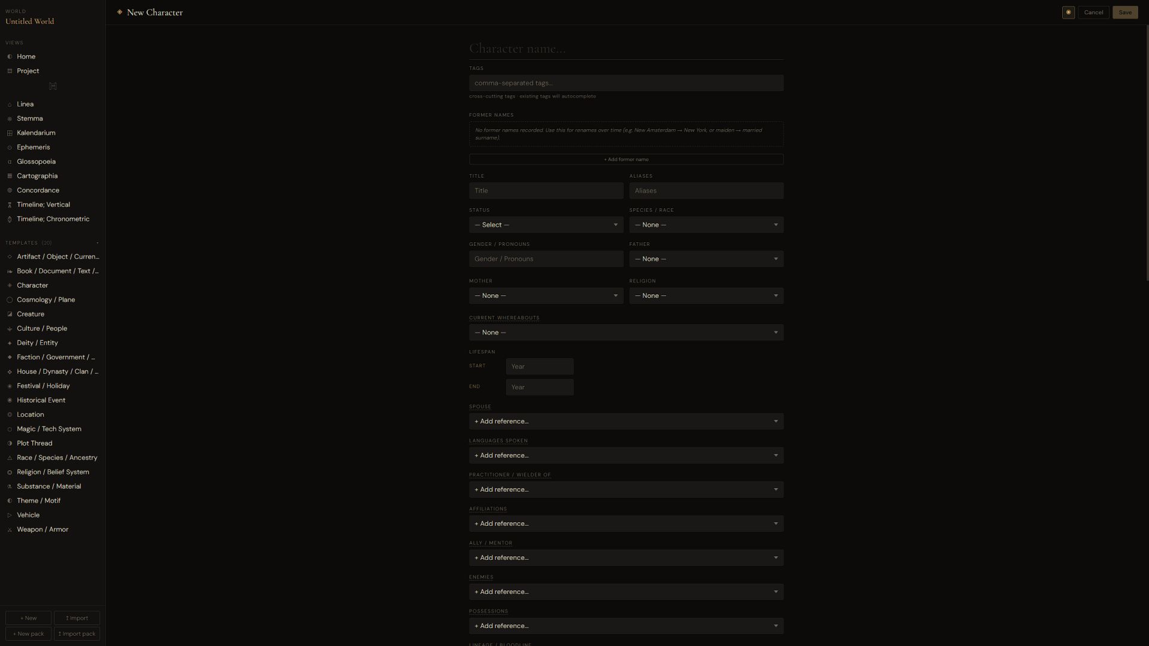
Task: Click the Book / Document template icon
Action: point(10,272)
